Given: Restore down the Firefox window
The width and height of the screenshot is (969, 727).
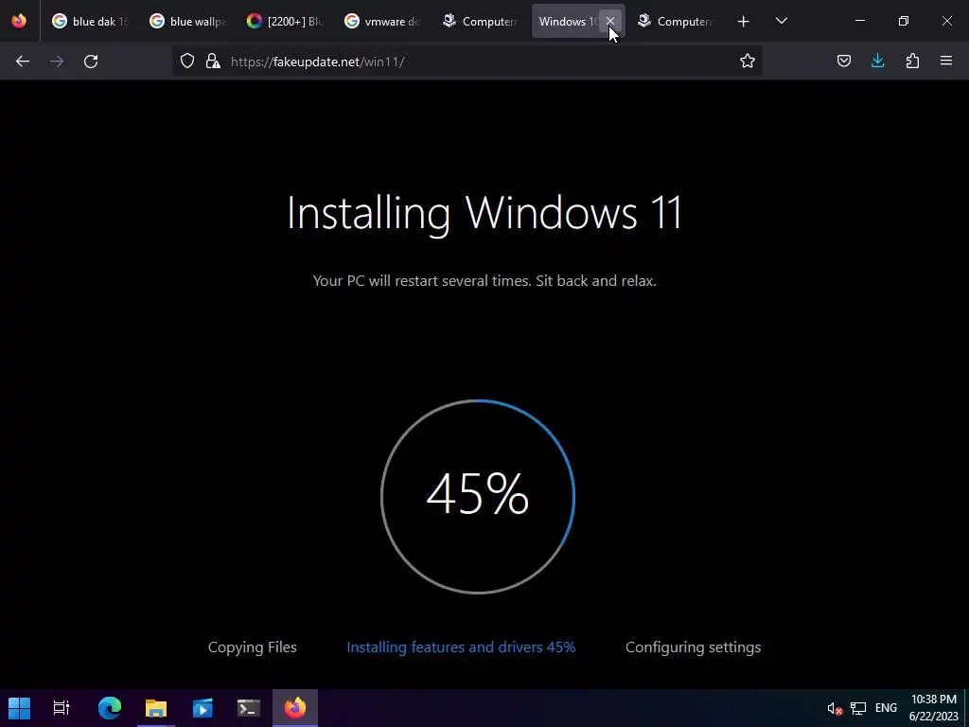Looking at the screenshot, I should point(903,21).
